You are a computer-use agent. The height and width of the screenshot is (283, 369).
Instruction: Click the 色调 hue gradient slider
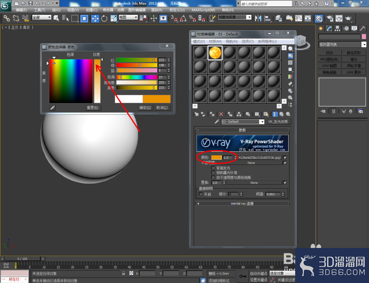[137, 77]
